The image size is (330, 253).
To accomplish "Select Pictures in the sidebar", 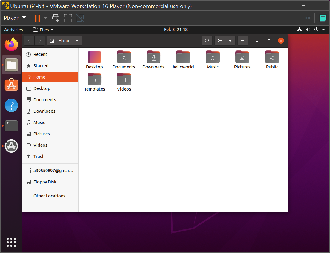I will click(x=50, y=134).
